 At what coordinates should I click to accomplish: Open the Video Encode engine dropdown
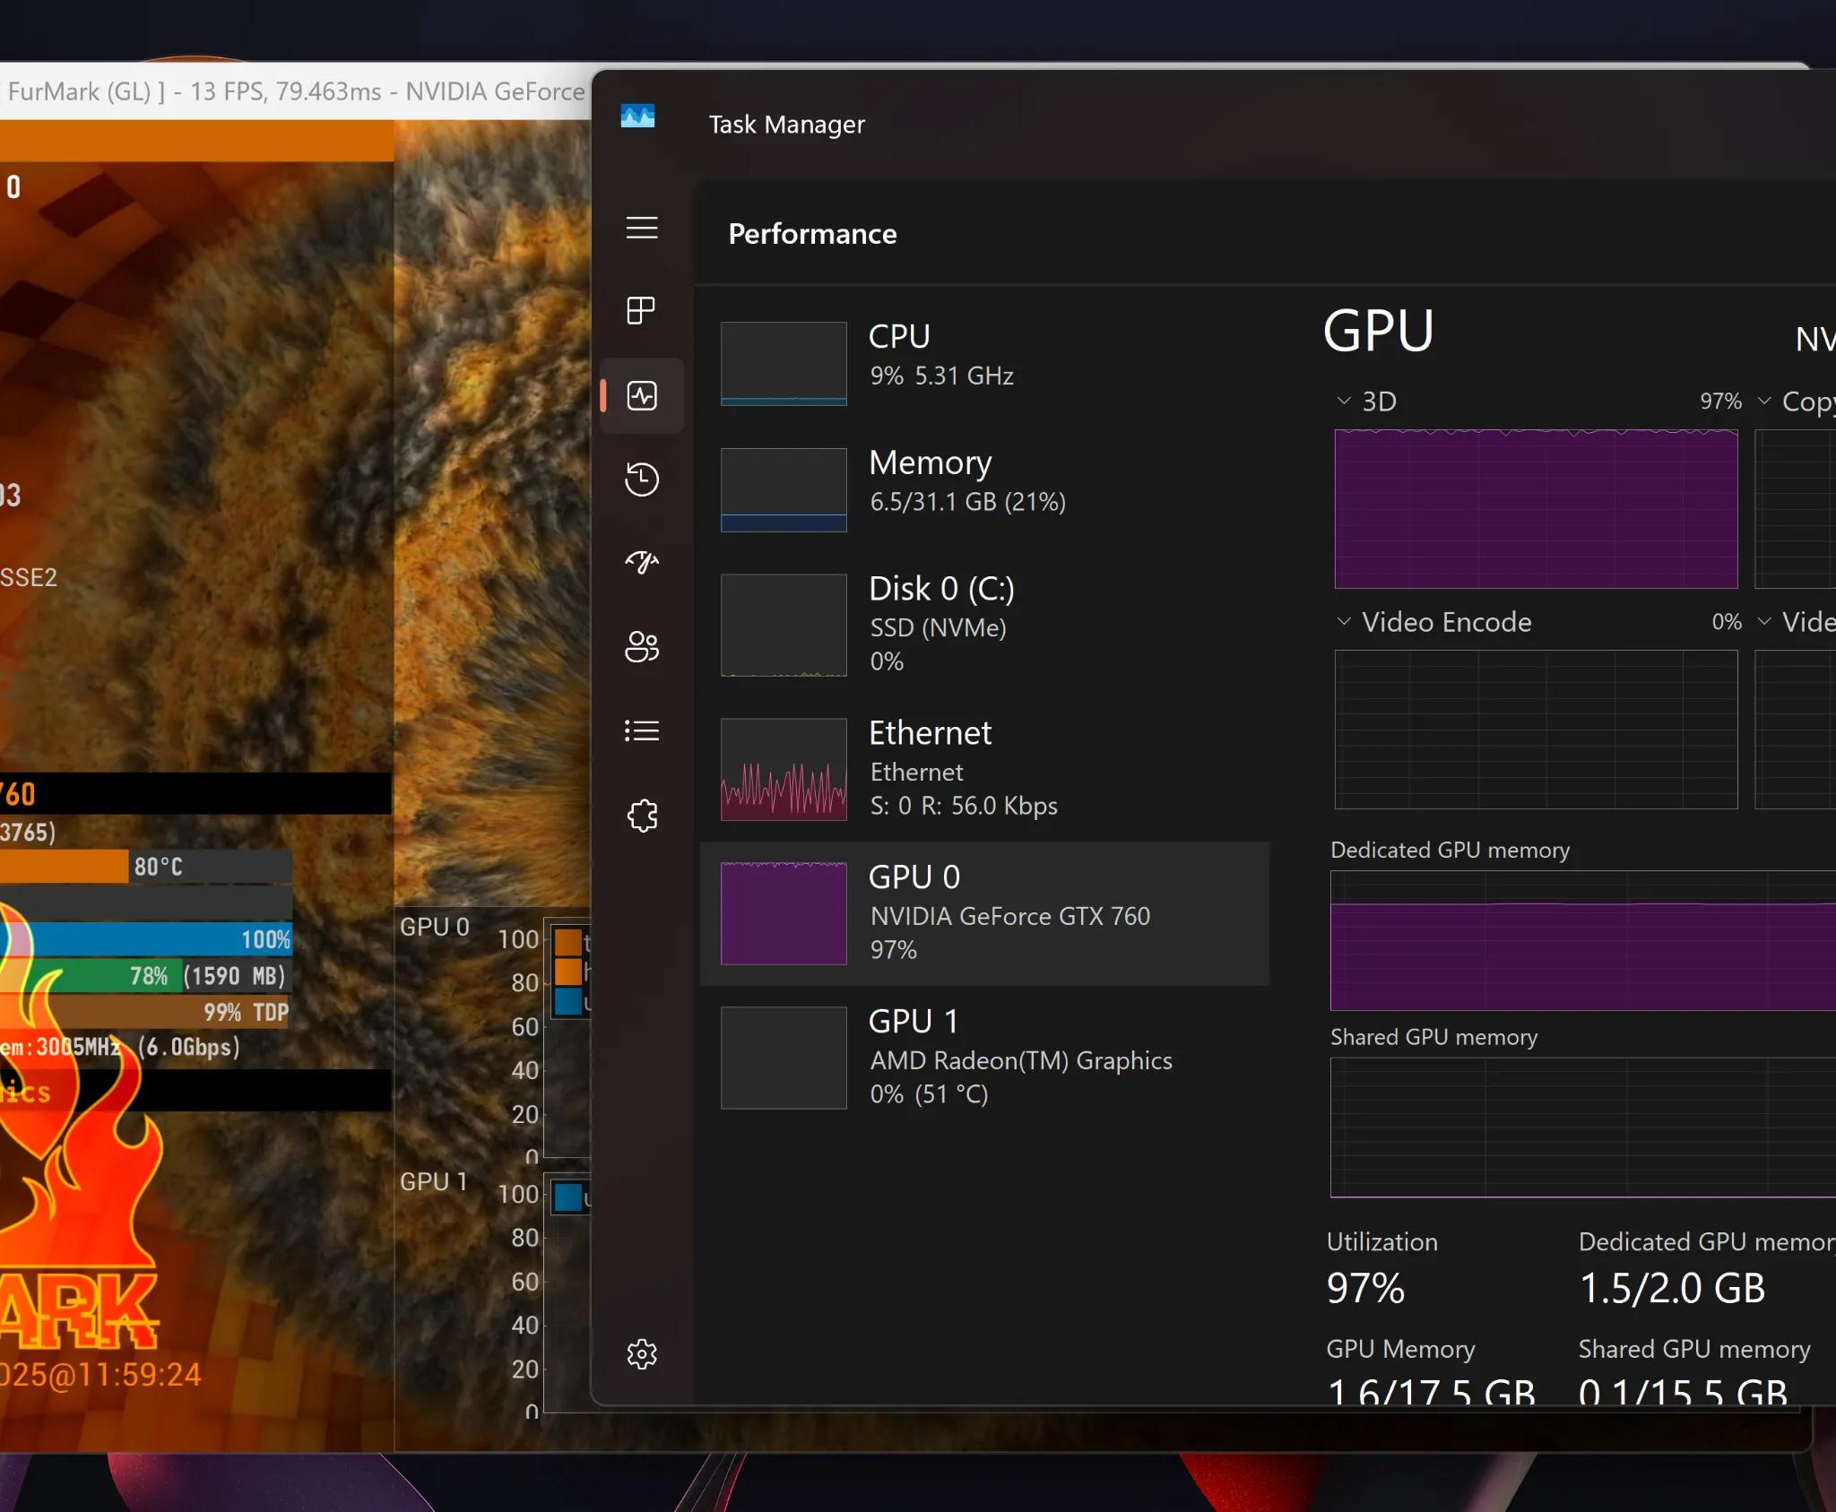click(1343, 621)
